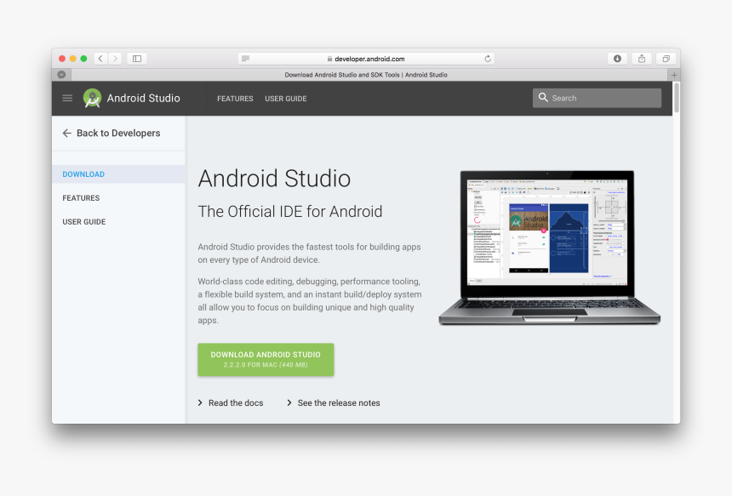The width and height of the screenshot is (732, 496).
Task: Click the Android Studio logo icon
Action: [92, 99]
